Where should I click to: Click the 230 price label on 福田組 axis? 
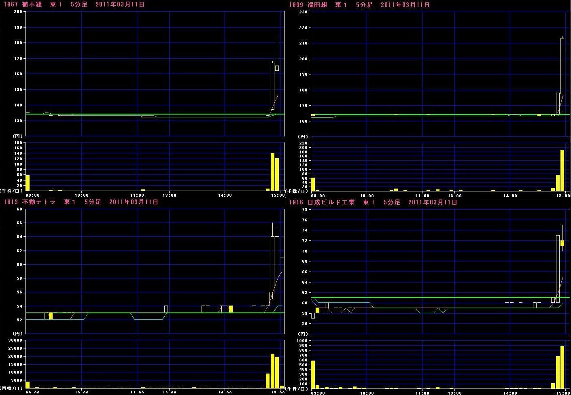pos(303,12)
